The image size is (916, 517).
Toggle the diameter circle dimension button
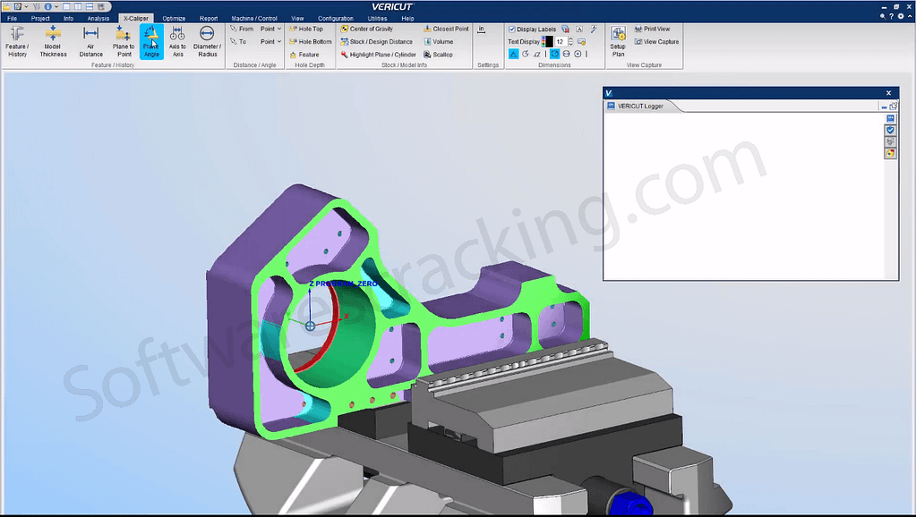(x=566, y=54)
